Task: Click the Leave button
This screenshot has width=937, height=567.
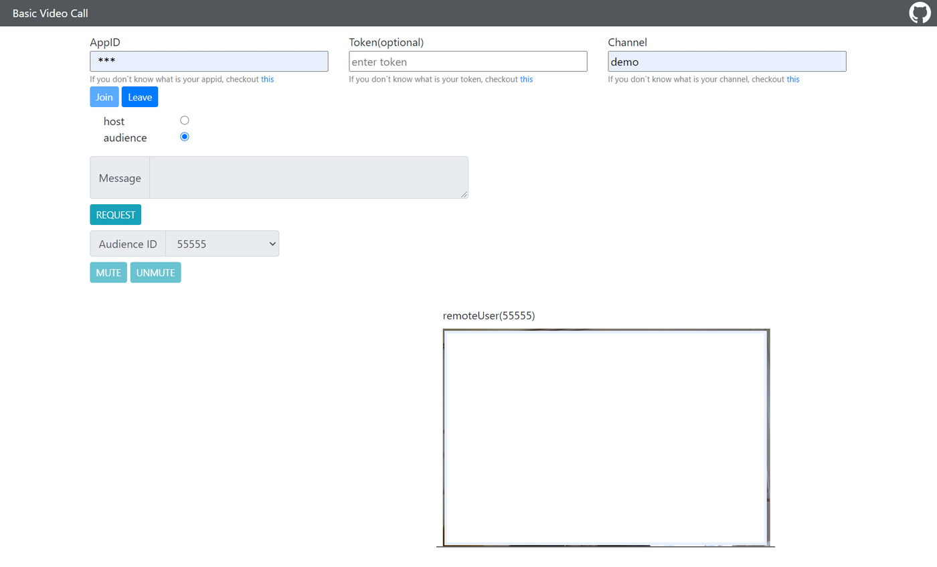Action: pos(140,97)
